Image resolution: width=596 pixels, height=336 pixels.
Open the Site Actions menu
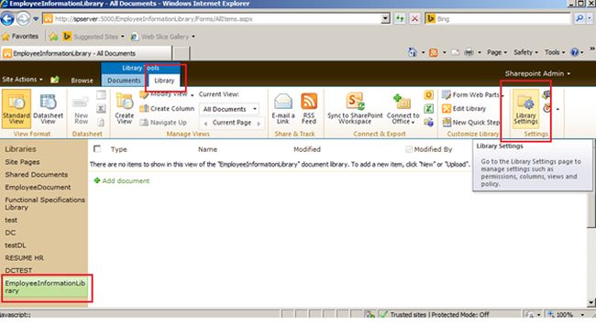point(22,80)
